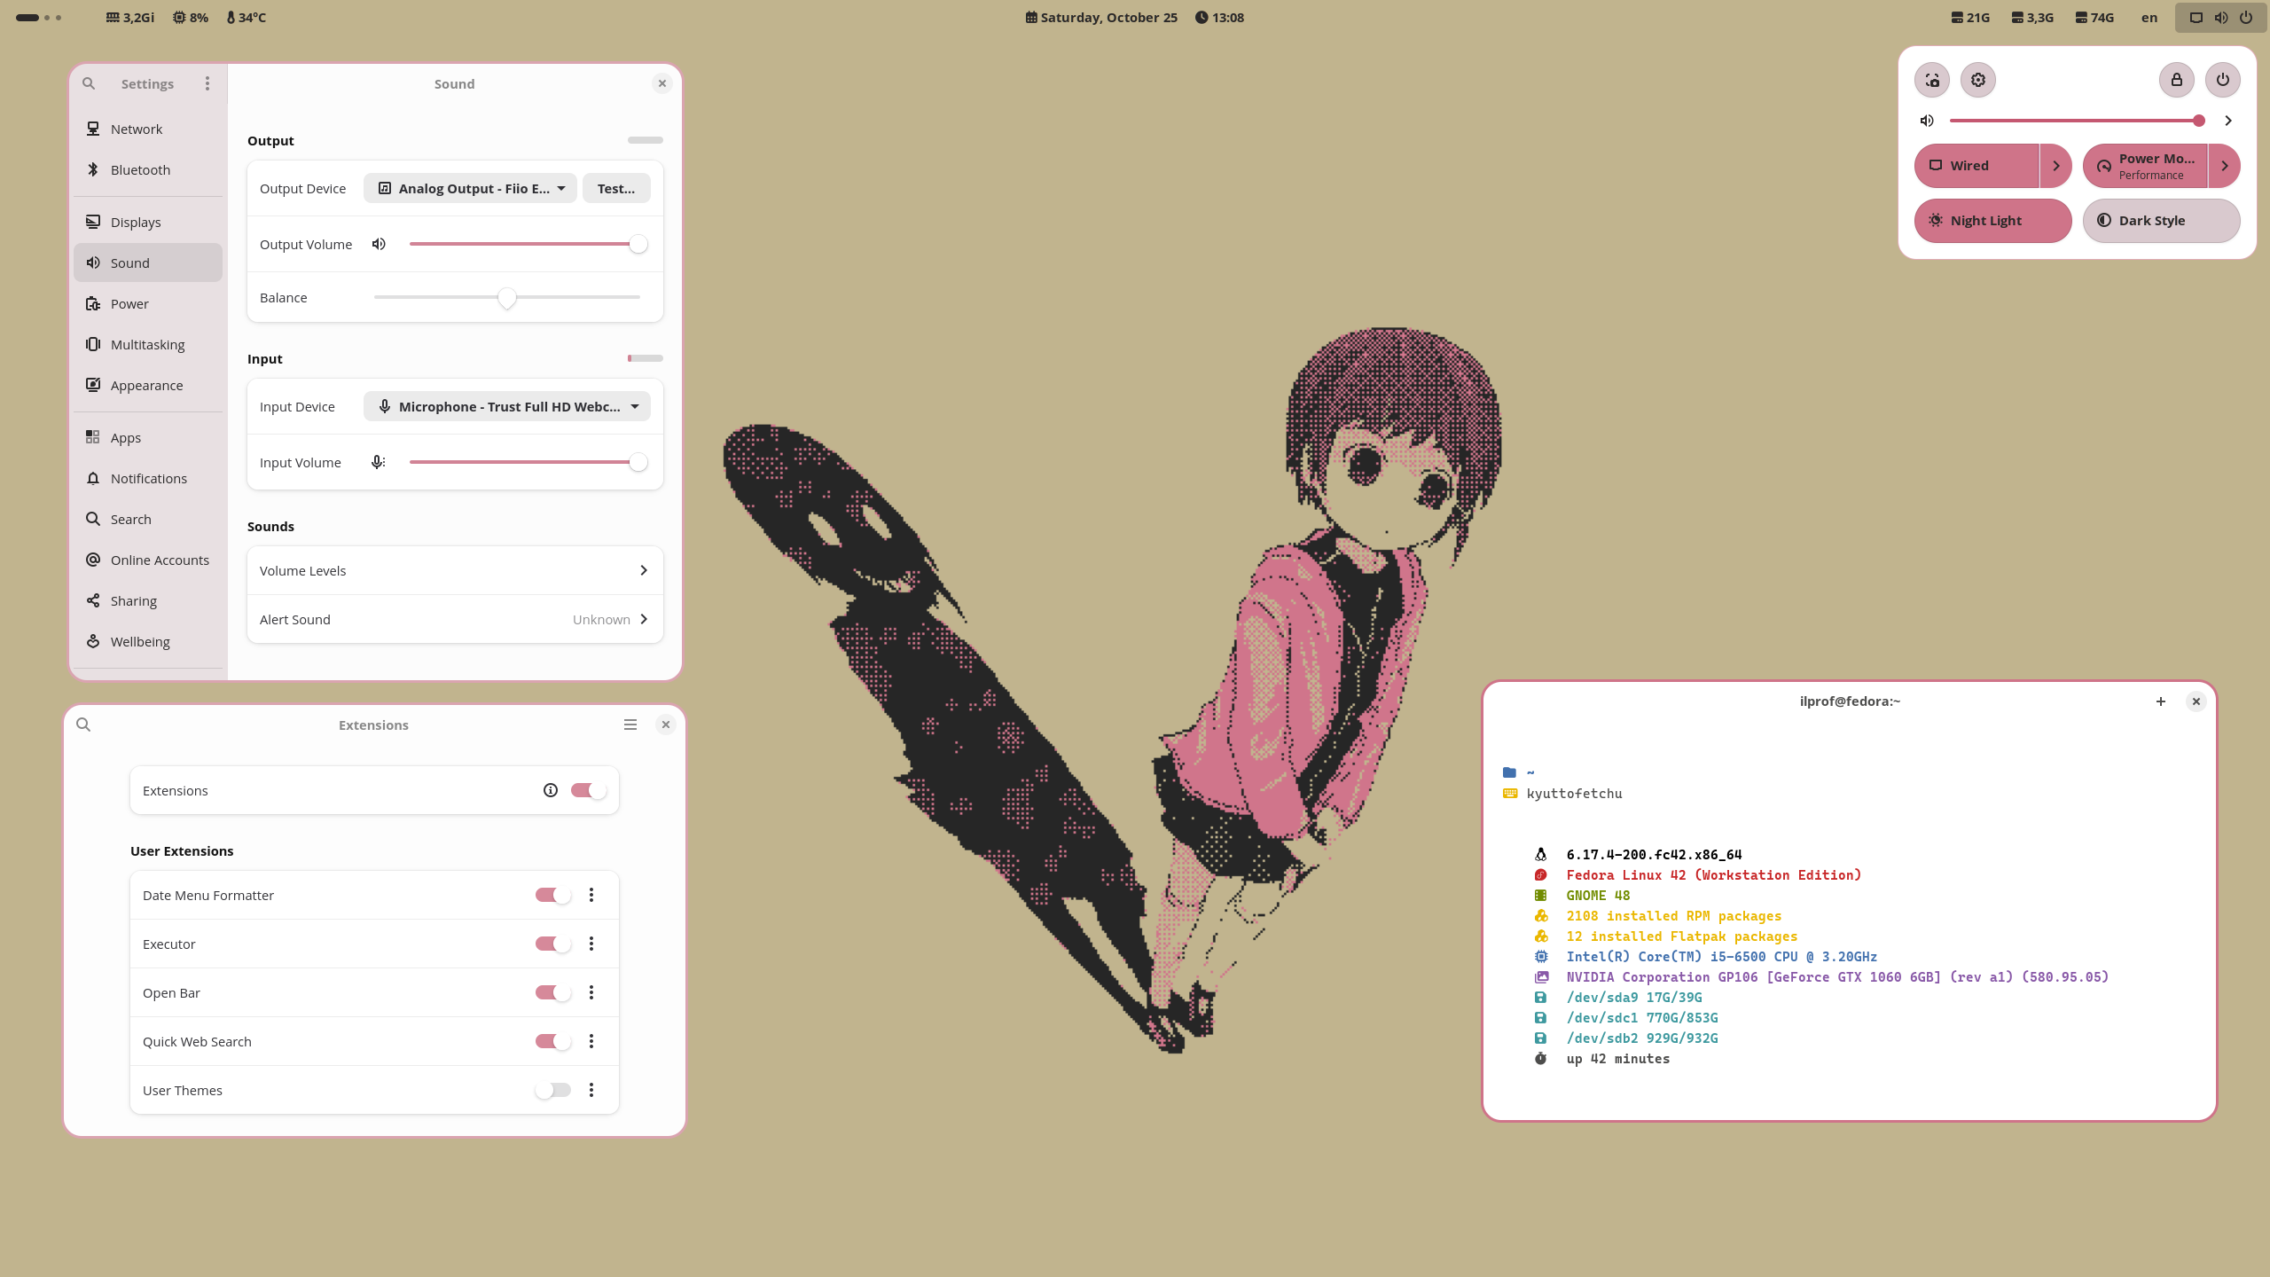Click the Extensions info icon
The width and height of the screenshot is (2270, 1277).
551,790
